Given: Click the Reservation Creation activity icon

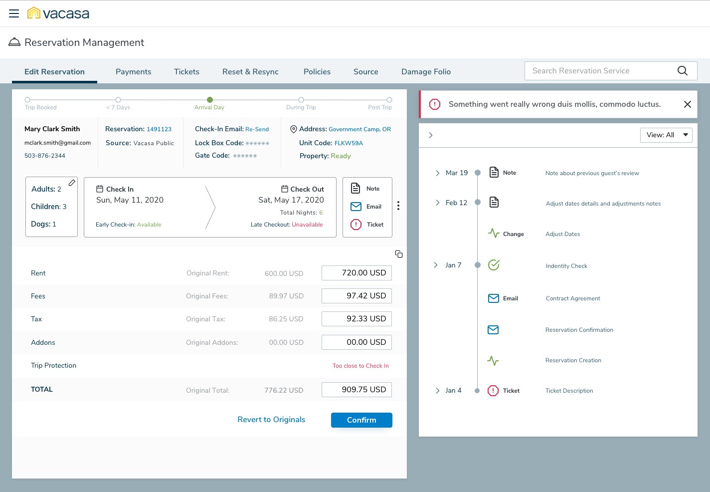Looking at the screenshot, I should coord(493,360).
